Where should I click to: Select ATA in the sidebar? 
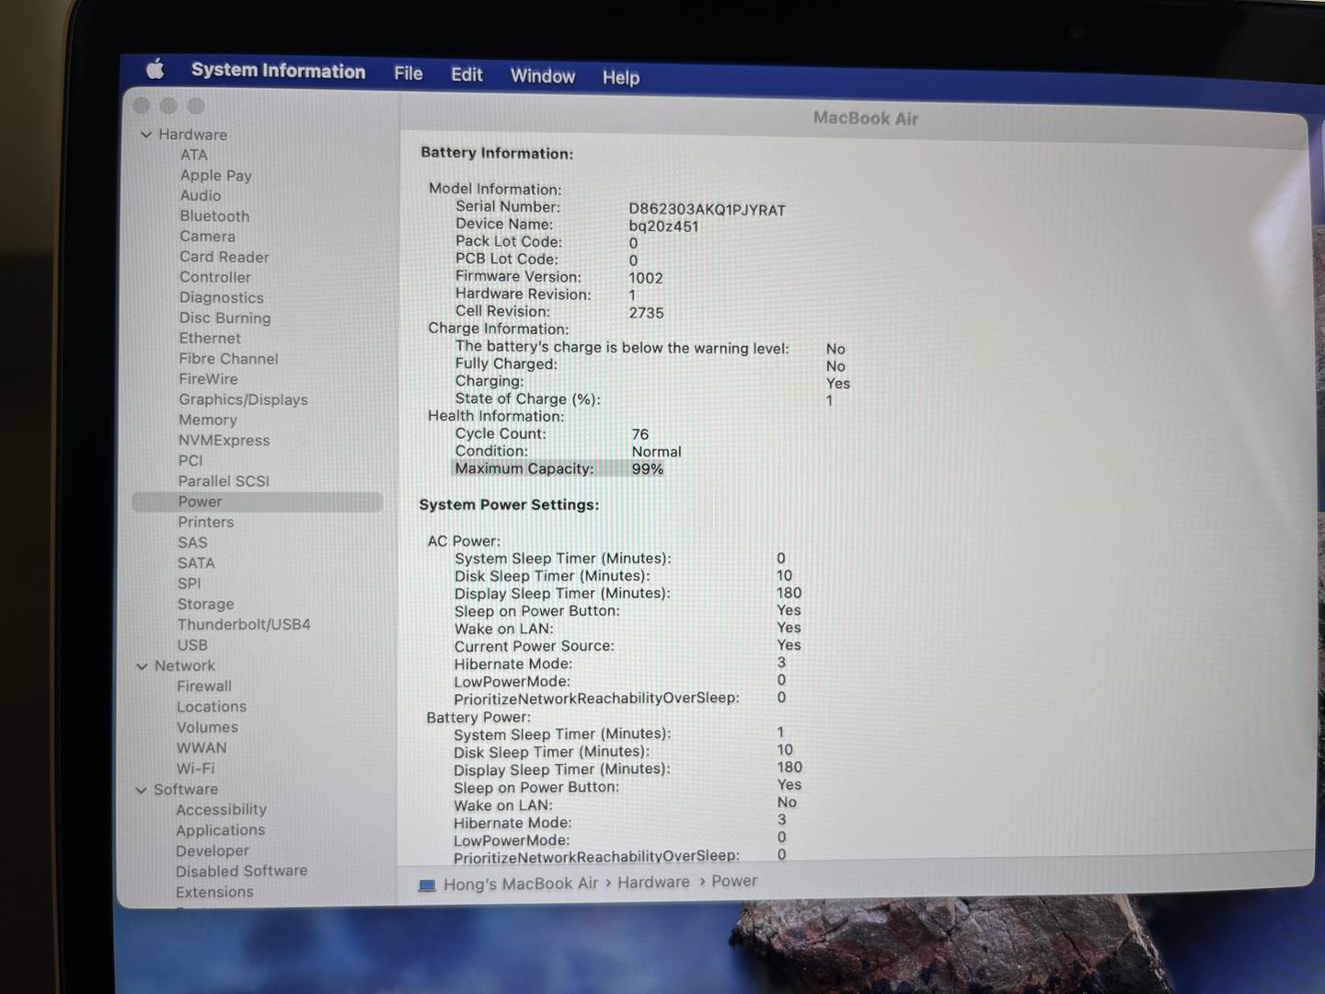(x=194, y=155)
